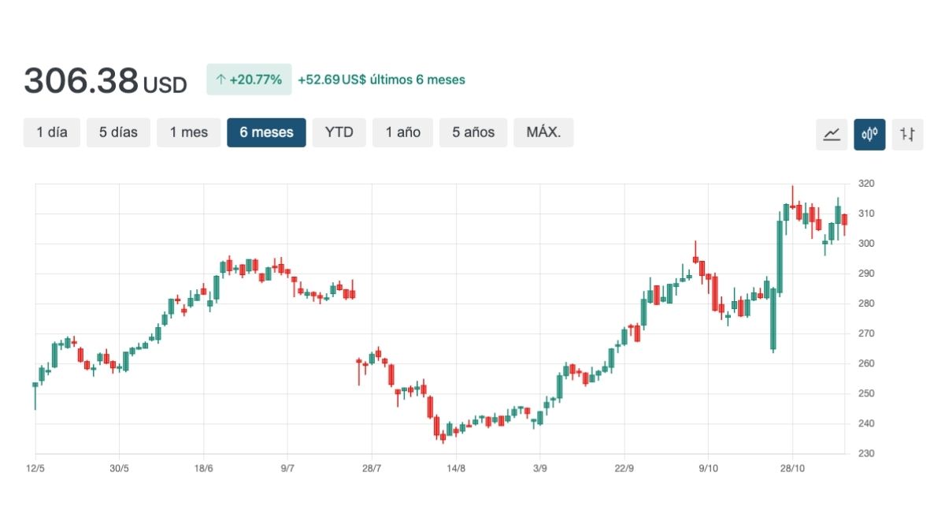This screenshot has height=532, width=945.
Task: Click the 28/10 date axis label
Action: pyautogui.click(x=792, y=468)
